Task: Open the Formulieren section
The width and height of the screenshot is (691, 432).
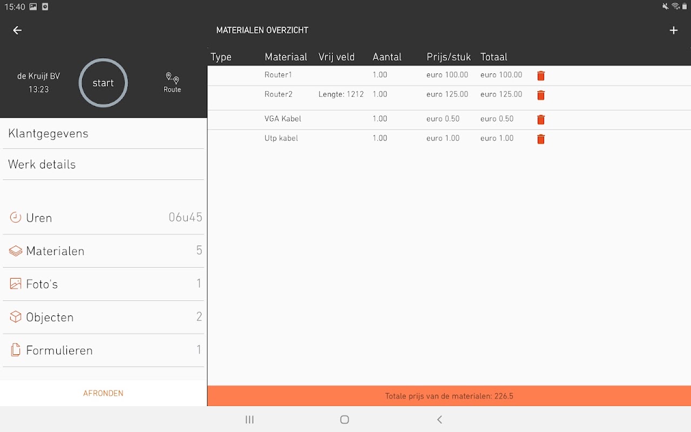Action: coord(104,350)
